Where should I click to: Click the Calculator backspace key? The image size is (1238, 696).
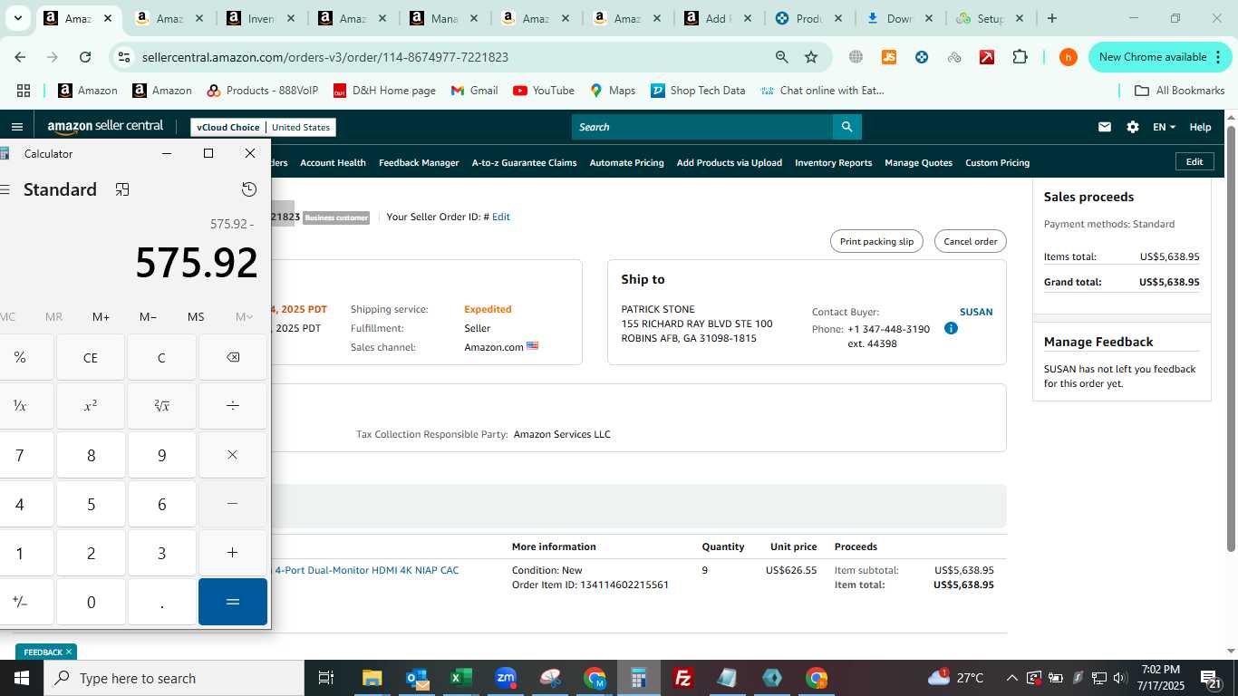click(233, 357)
